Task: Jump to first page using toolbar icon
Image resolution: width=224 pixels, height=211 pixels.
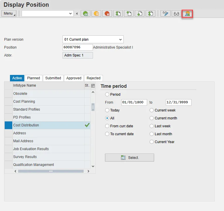Action: [x=118, y=14]
